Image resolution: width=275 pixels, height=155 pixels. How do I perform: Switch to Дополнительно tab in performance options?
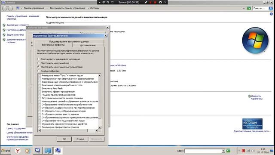pyautogui.click(x=88, y=45)
